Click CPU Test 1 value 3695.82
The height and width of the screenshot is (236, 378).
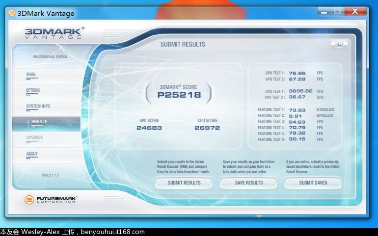tap(300, 91)
